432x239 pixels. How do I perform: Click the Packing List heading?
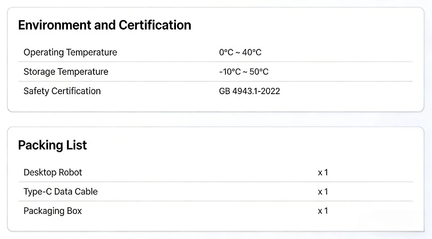(x=52, y=145)
